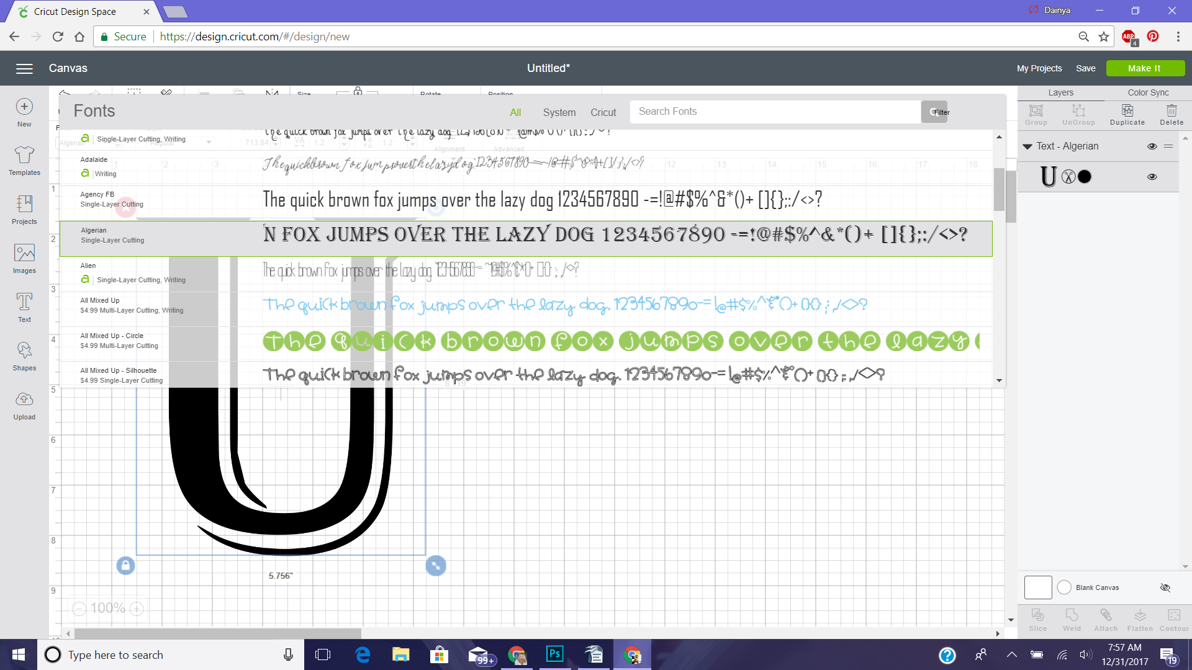Viewport: 1192px width, 670px height.
Task: Select the Adalaide font
Action: click(x=526, y=167)
